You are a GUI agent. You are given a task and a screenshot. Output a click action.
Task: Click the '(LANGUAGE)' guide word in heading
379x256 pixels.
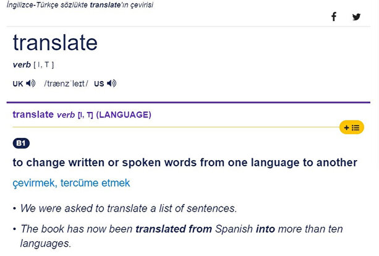coord(124,114)
